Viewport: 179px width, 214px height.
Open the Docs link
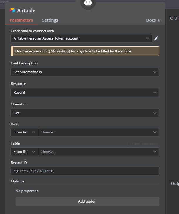[x=151, y=20]
